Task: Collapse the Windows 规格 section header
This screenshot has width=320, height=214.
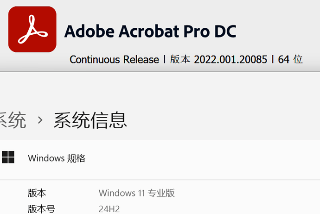Action: [160, 158]
